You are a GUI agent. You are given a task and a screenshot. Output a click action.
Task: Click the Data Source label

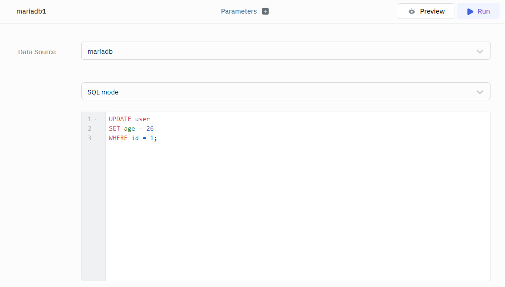pyautogui.click(x=37, y=52)
